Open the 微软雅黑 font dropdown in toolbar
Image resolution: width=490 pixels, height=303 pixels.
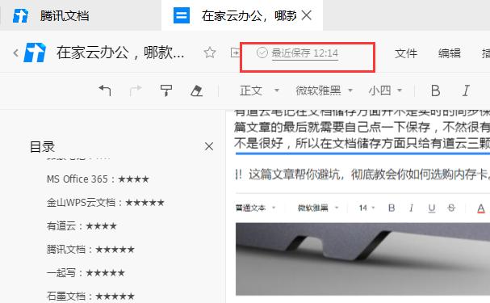[325, 90]
